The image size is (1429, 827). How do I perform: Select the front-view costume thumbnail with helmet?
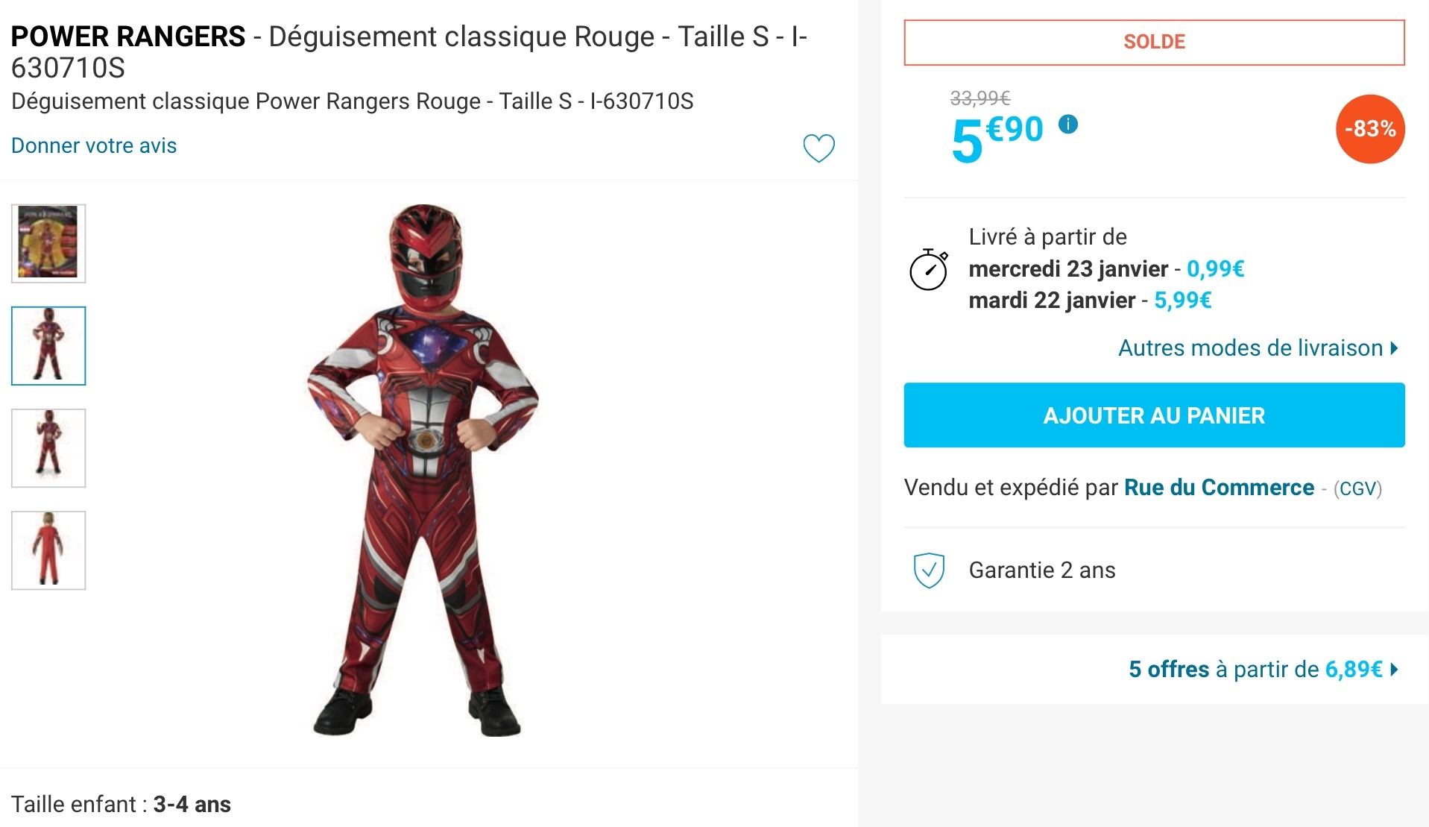48,345
